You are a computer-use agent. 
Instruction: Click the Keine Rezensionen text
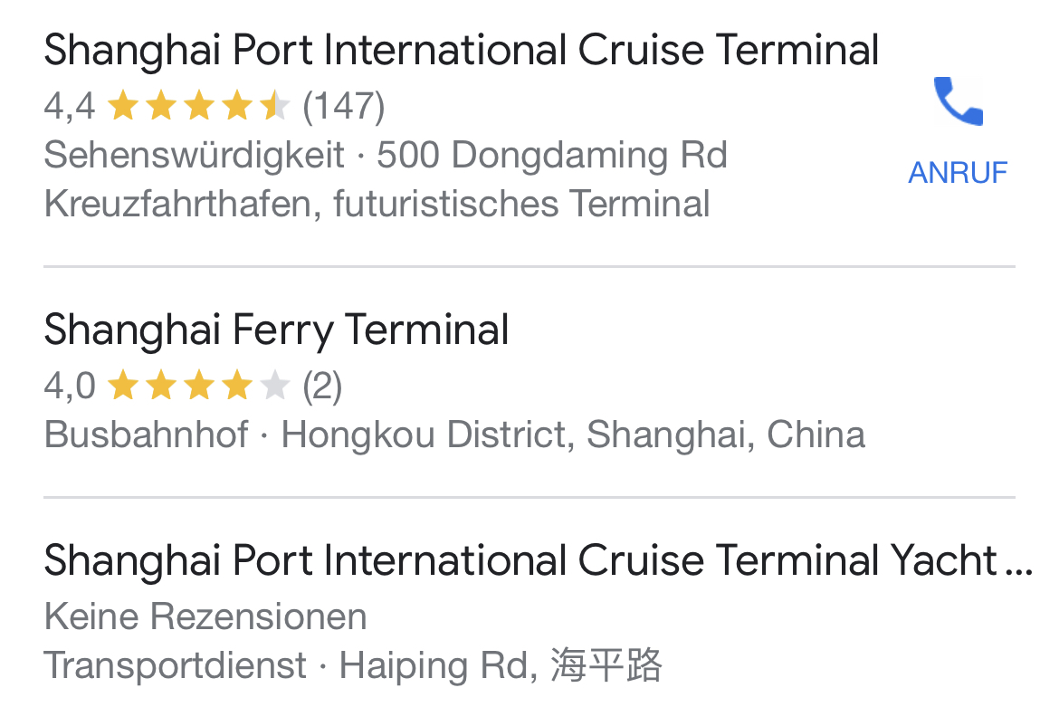coord(205,617)
